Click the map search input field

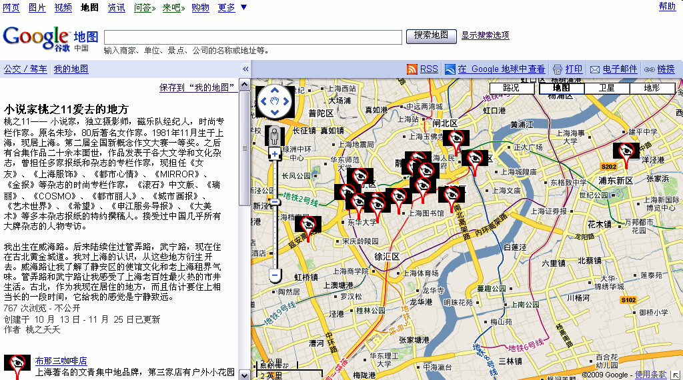pos(253,37)
